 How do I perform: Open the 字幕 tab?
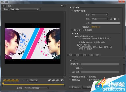(91, 55)
